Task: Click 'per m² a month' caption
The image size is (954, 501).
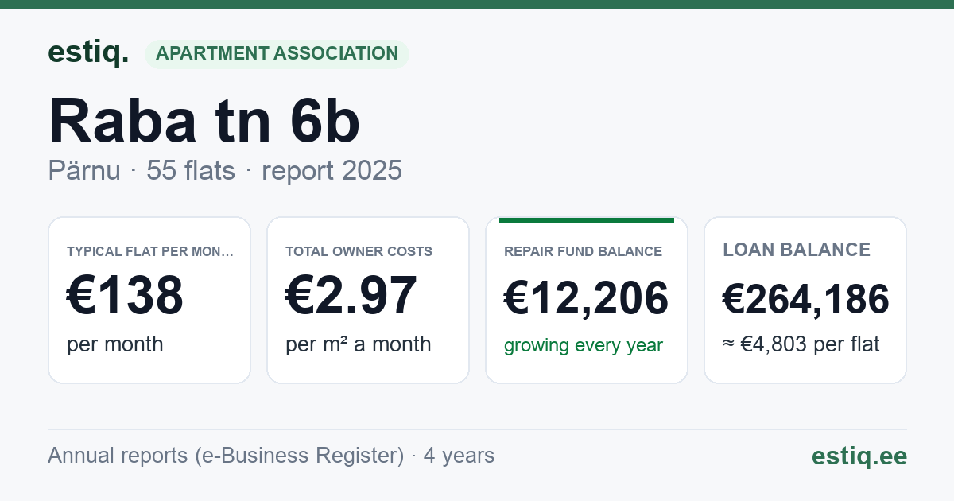Action: [359, 344]
